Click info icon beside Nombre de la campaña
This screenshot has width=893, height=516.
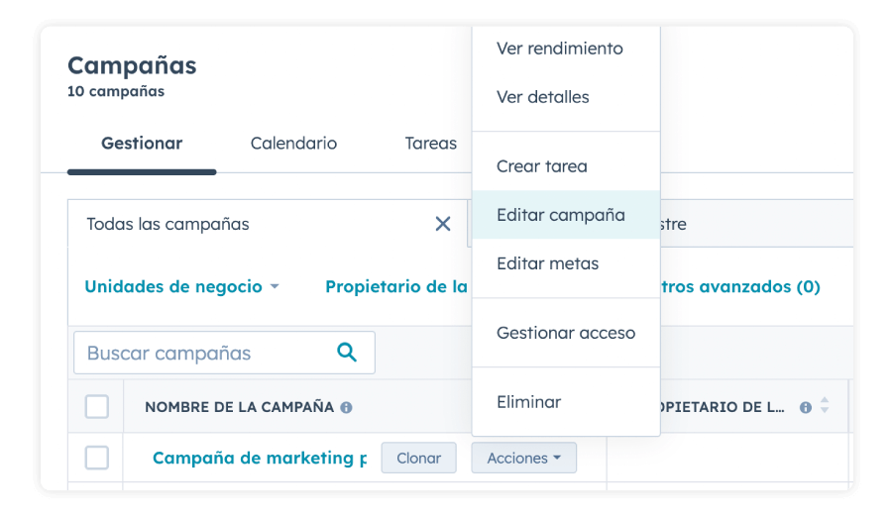pyautogui.click(x=346, y=407)
